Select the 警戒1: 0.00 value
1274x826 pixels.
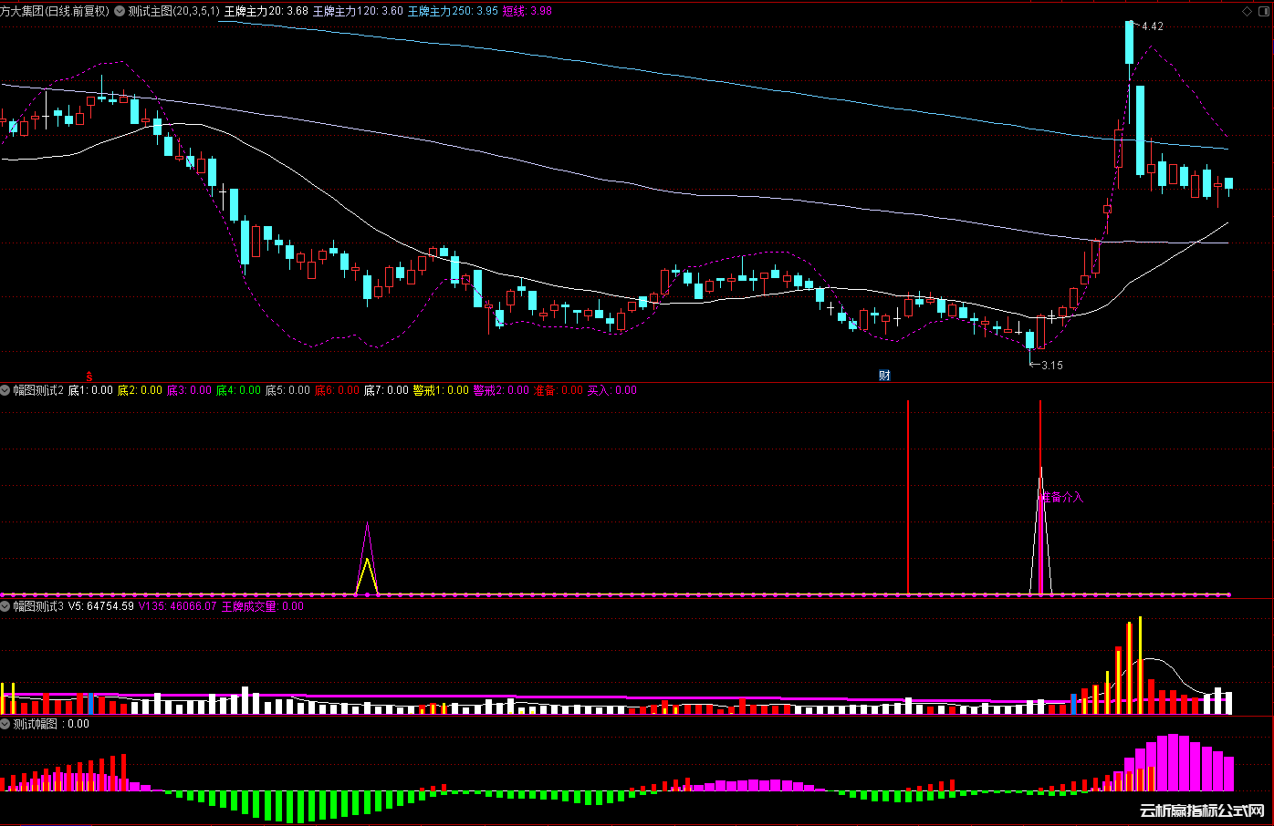(x=441, y=390)
